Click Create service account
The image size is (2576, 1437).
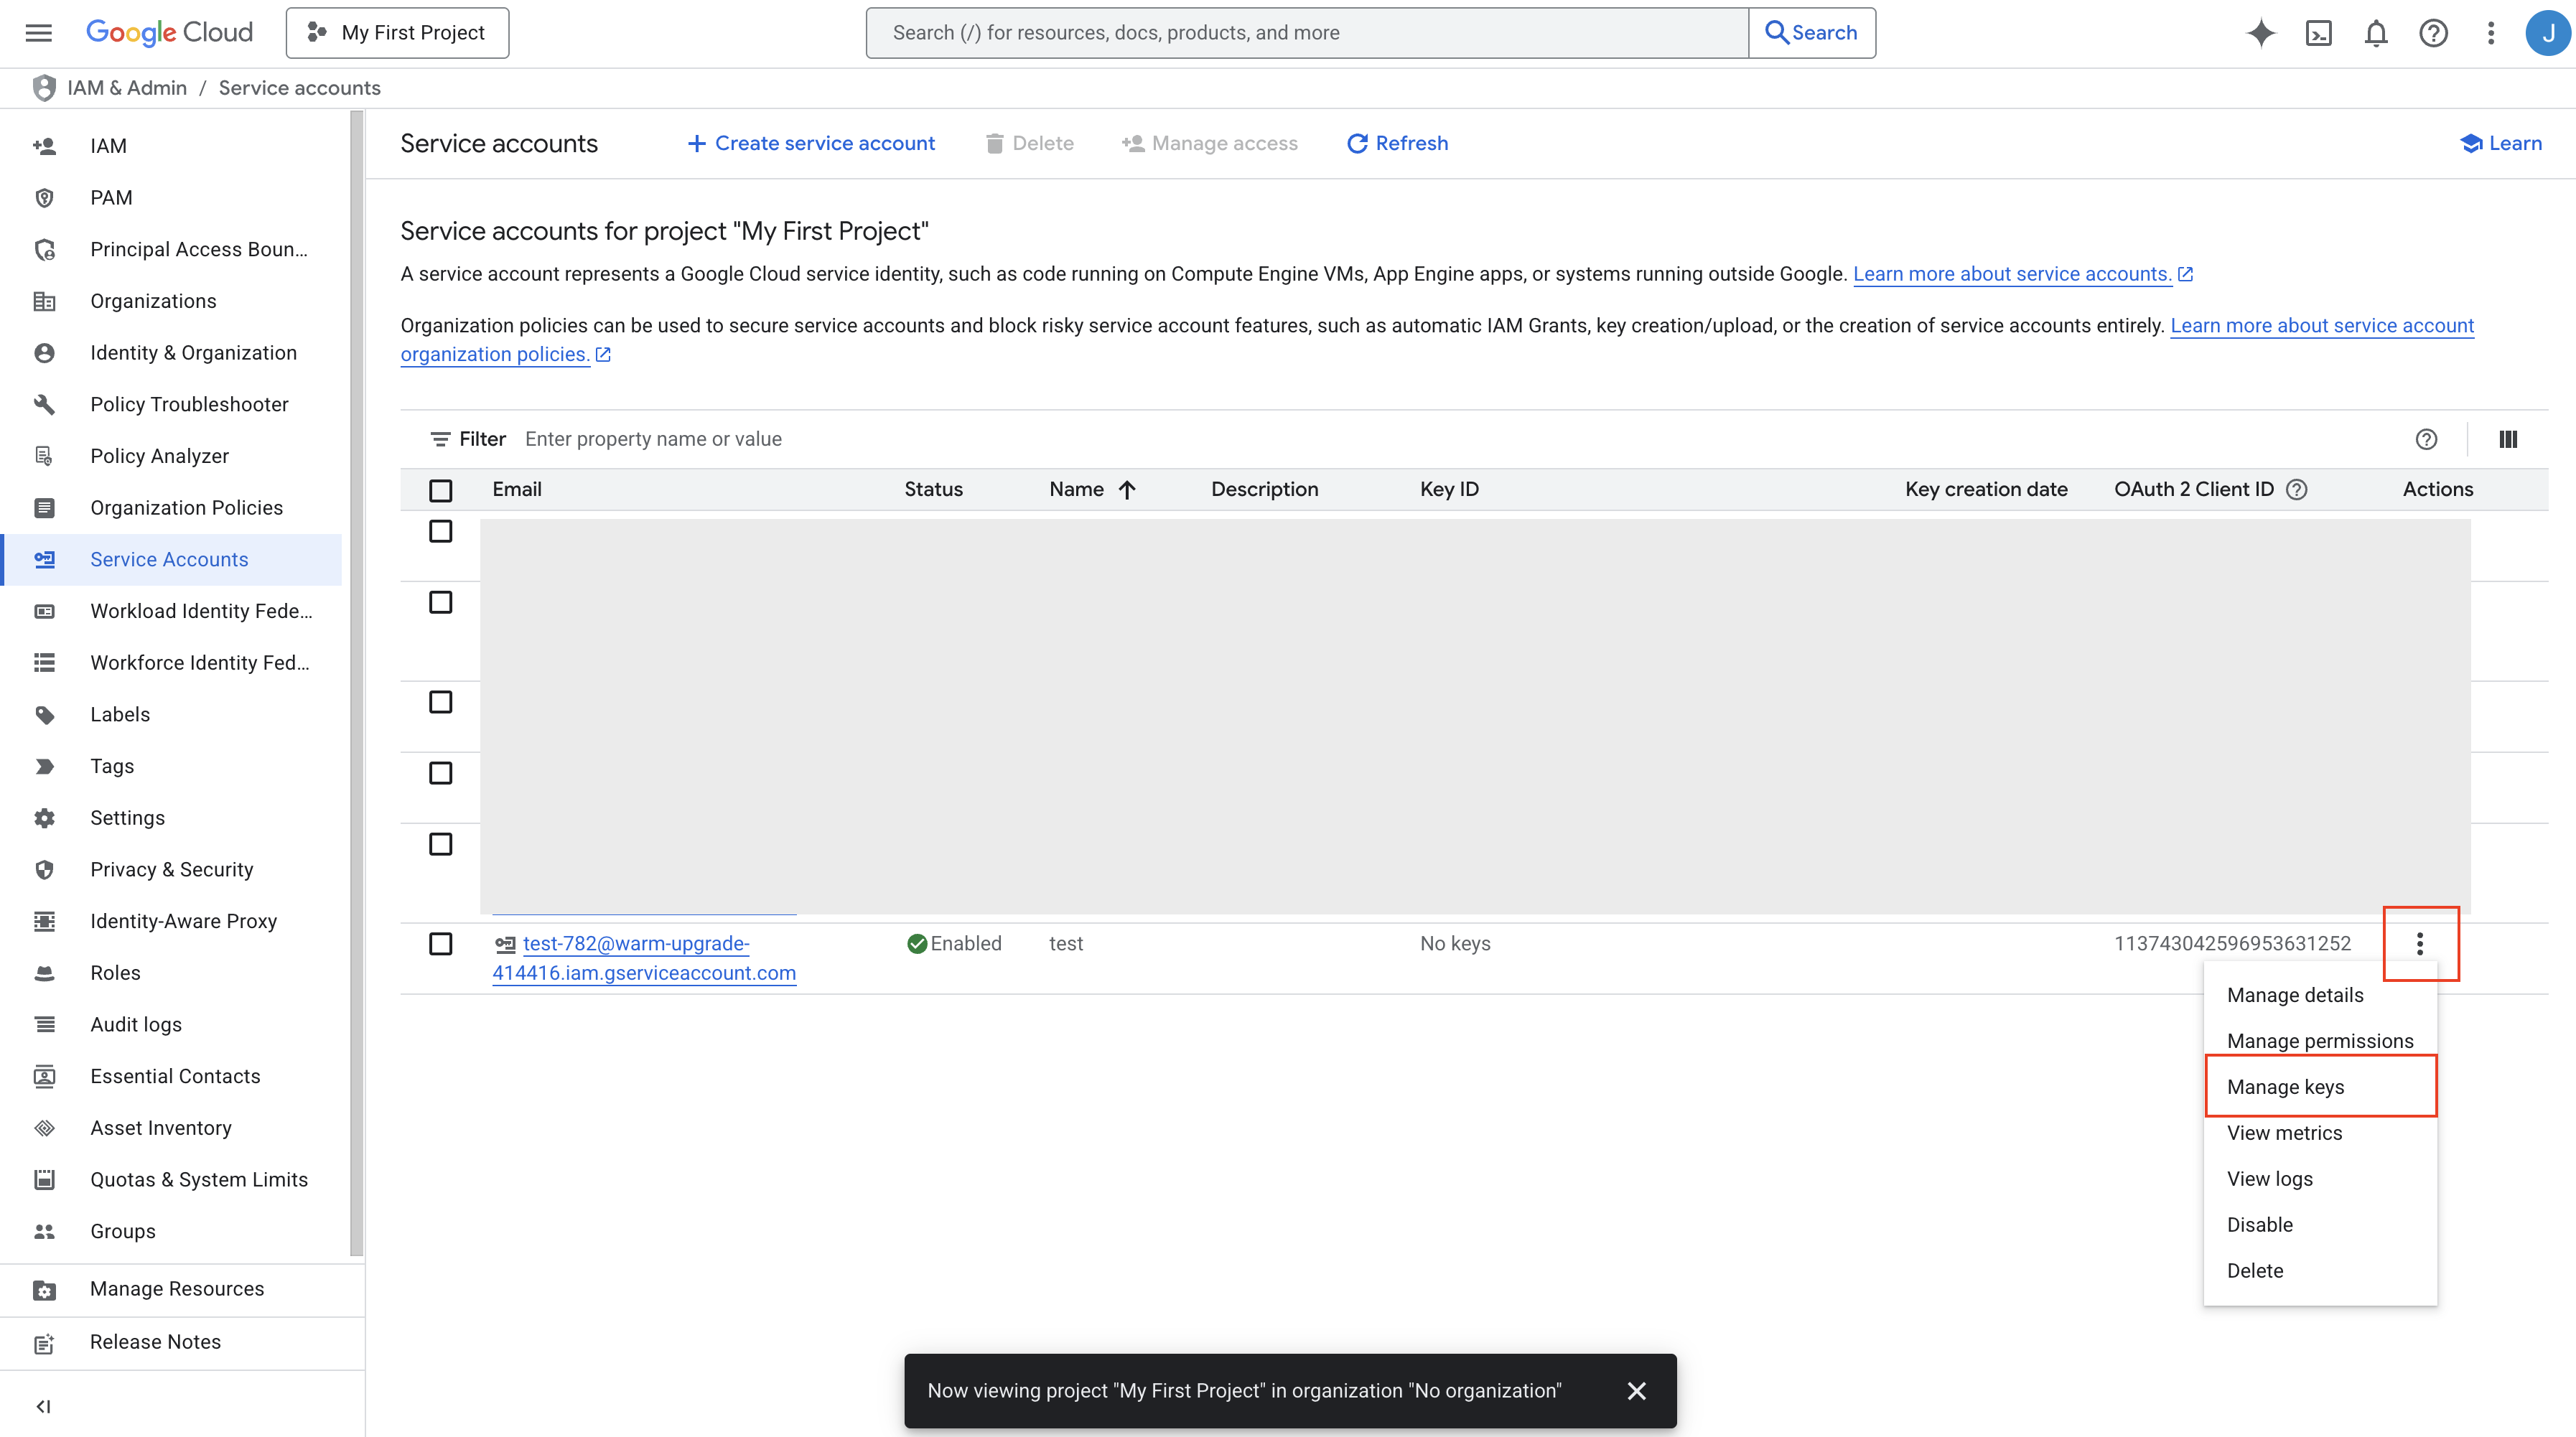811,143
